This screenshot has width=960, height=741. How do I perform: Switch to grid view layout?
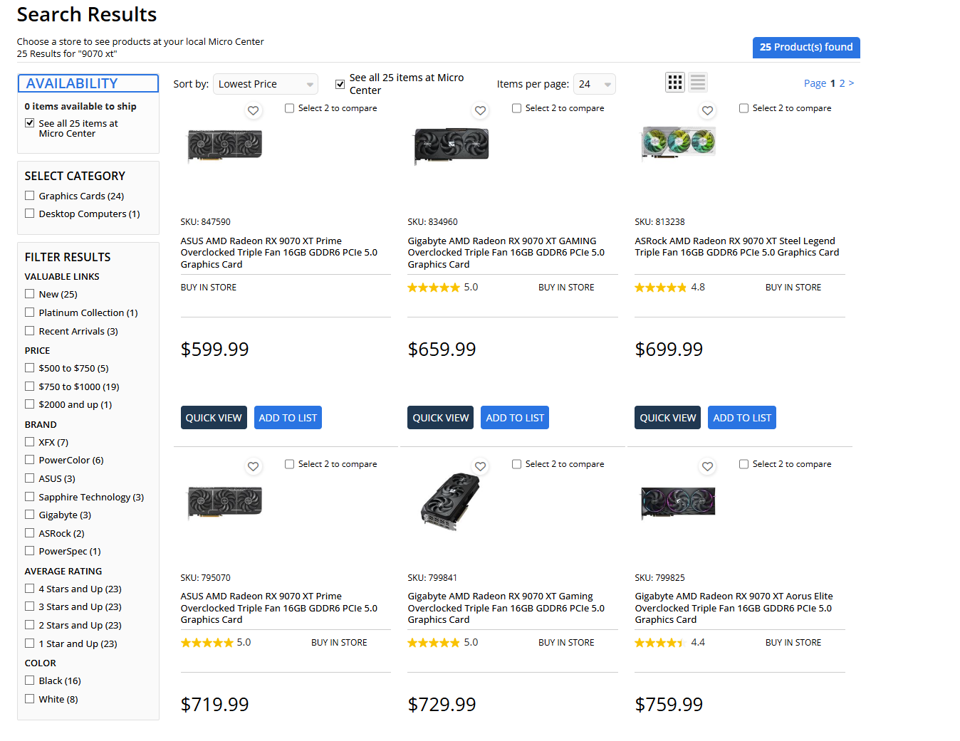(x=675, y=83)
